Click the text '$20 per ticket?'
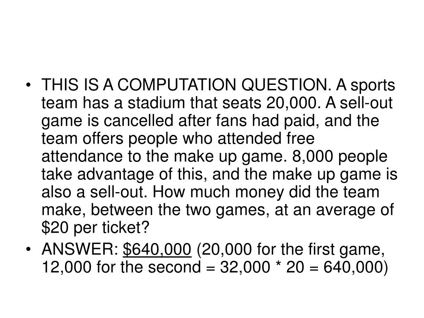 pos(96,227)
